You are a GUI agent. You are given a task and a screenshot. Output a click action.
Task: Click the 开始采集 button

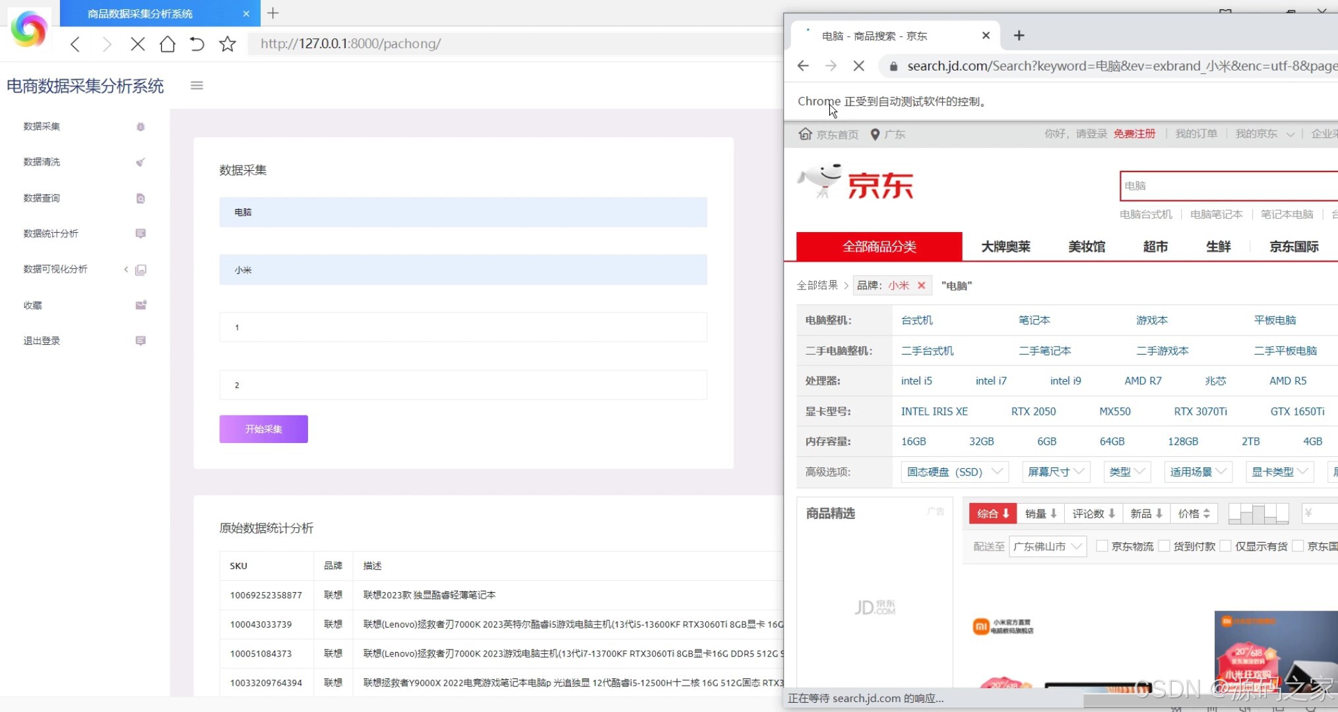point(263,429)
